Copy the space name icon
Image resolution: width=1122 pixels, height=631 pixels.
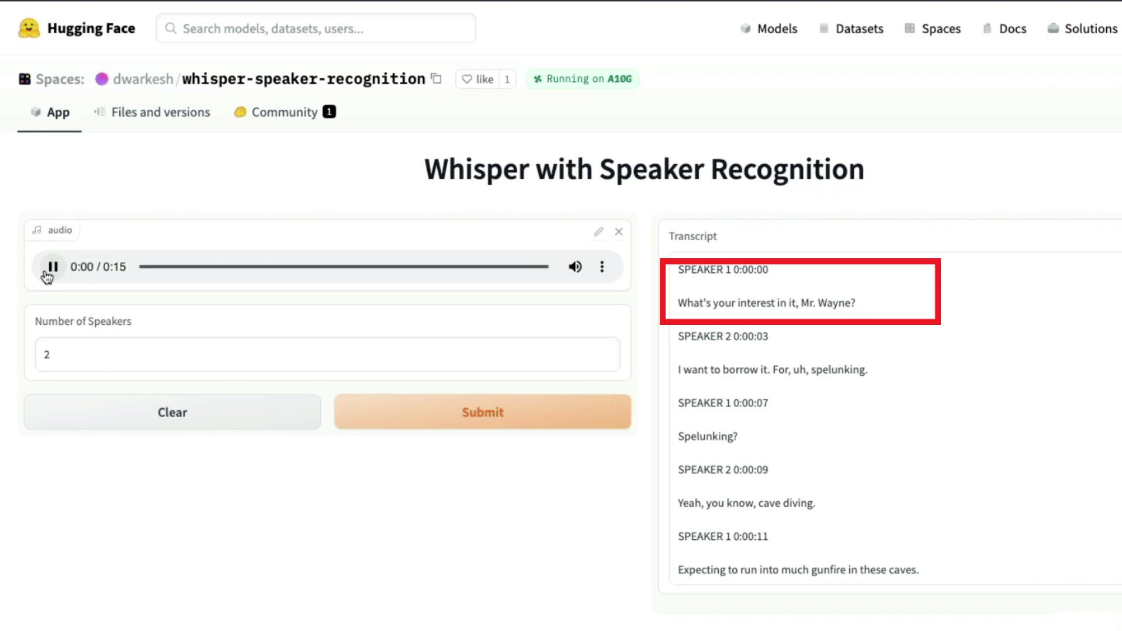pyautogui.click(x=437, y=79)
